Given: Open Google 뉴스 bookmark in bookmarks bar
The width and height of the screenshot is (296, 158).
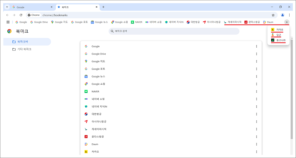Looking at the screenshot, I should 99,22.
